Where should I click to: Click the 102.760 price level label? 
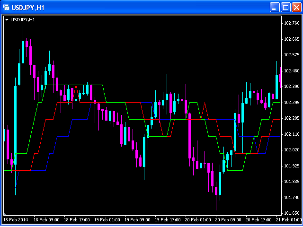pyautogui.click(x=292, y=23)
